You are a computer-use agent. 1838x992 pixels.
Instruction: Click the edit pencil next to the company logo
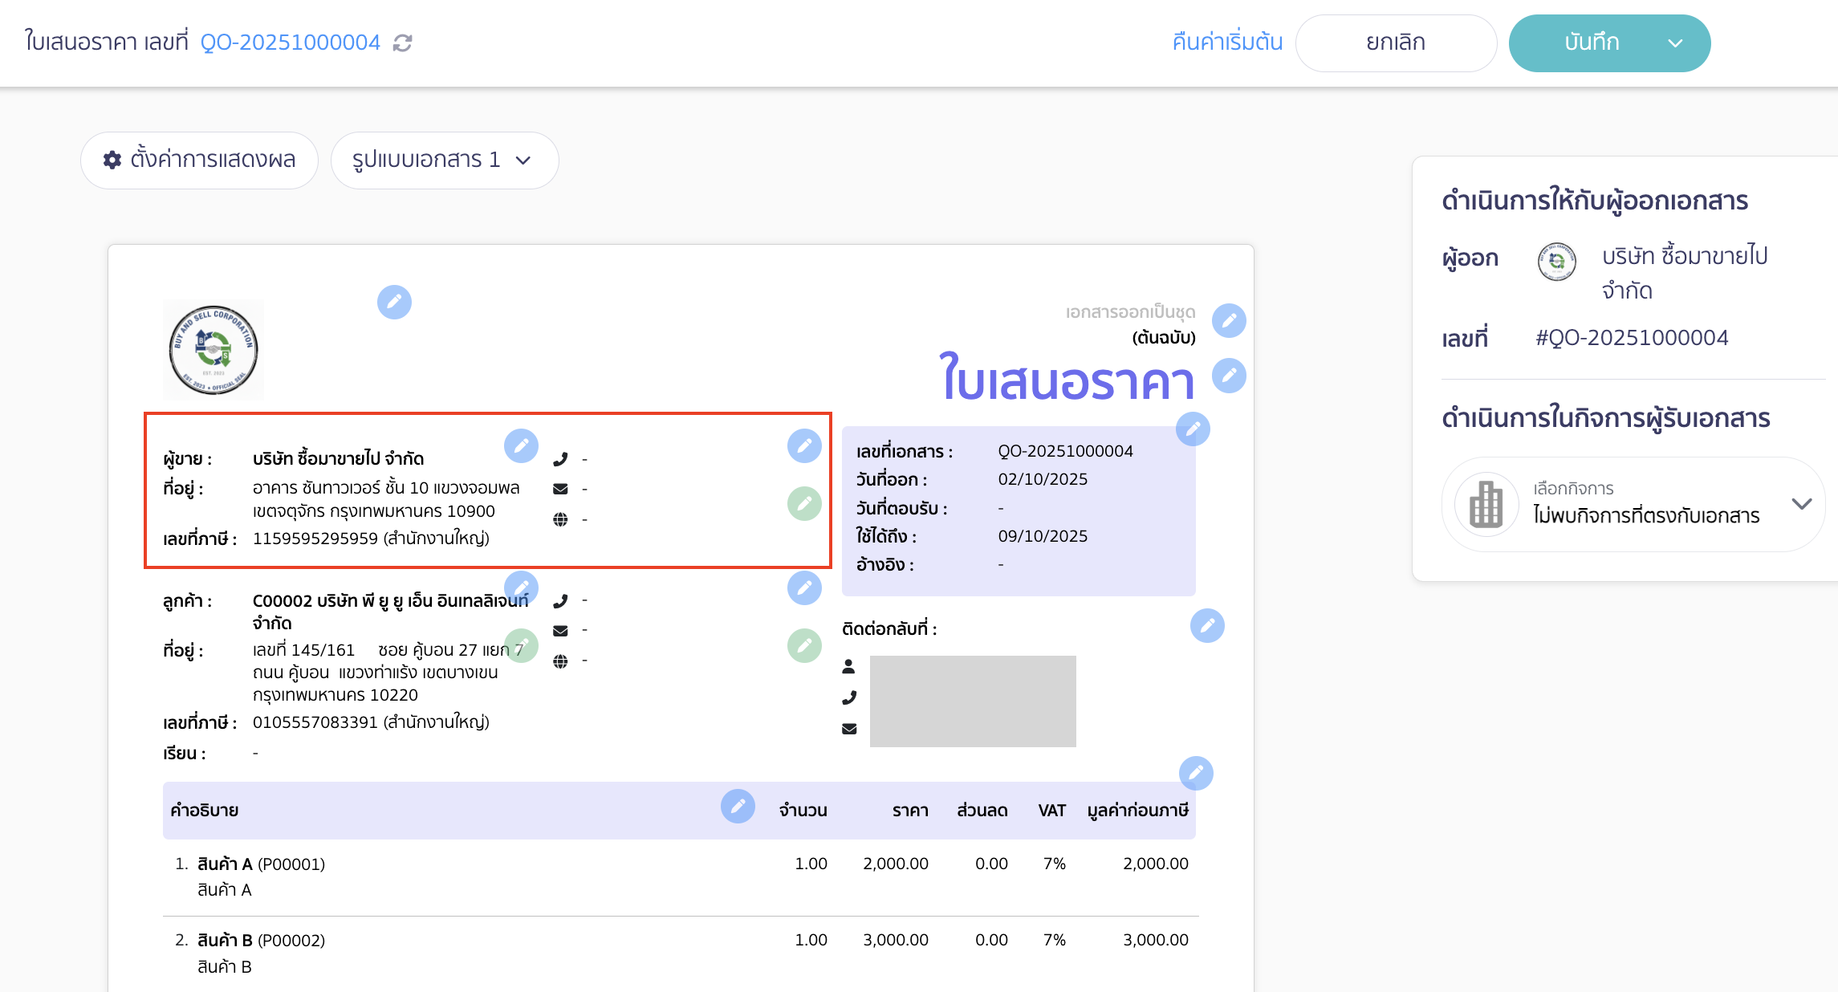[394, 303]
